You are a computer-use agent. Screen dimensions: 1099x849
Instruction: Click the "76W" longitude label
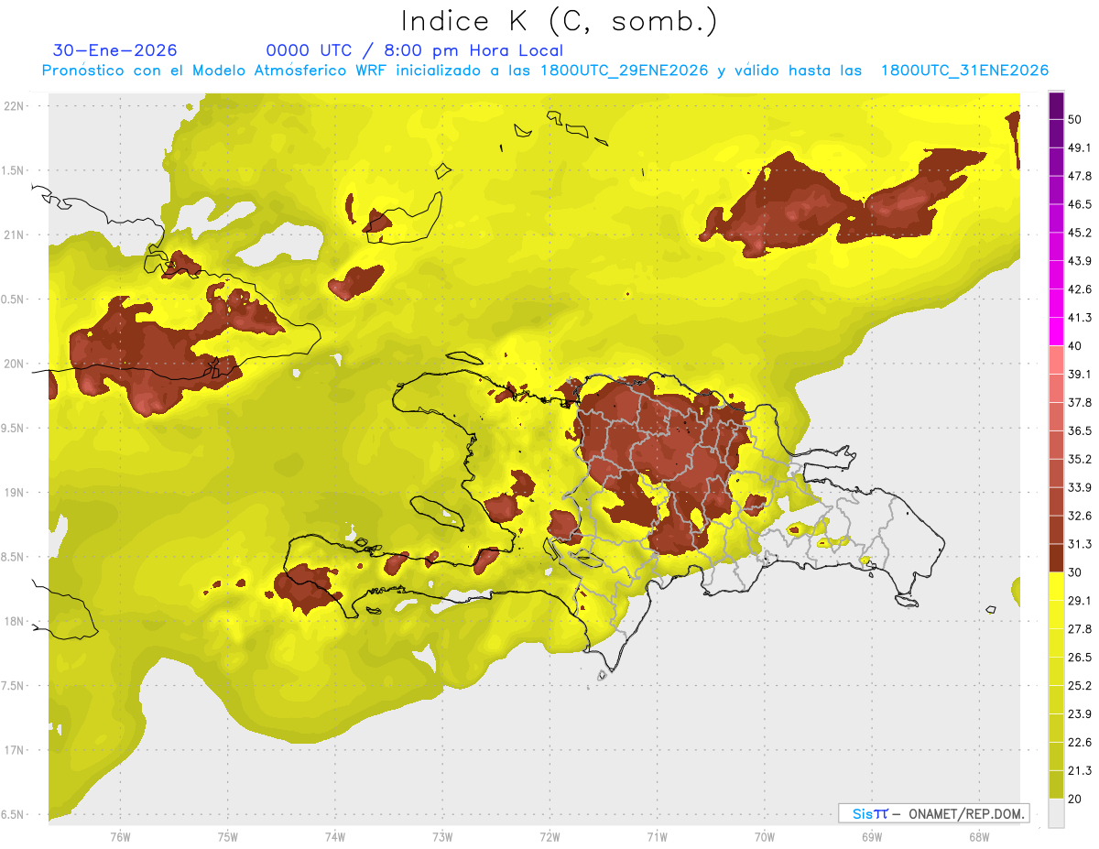(120, 837)
